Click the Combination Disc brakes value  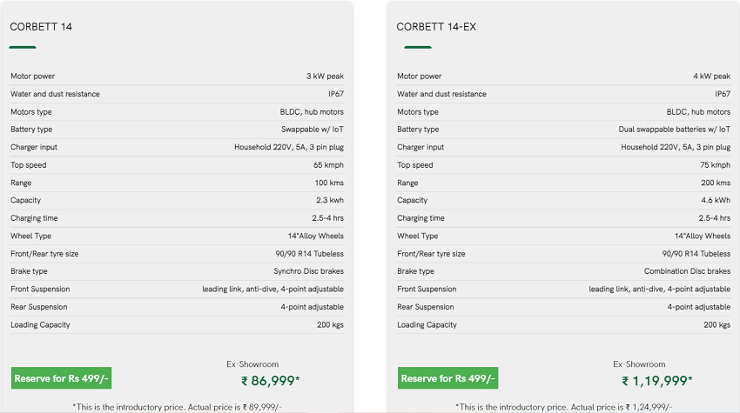(687, 271)
